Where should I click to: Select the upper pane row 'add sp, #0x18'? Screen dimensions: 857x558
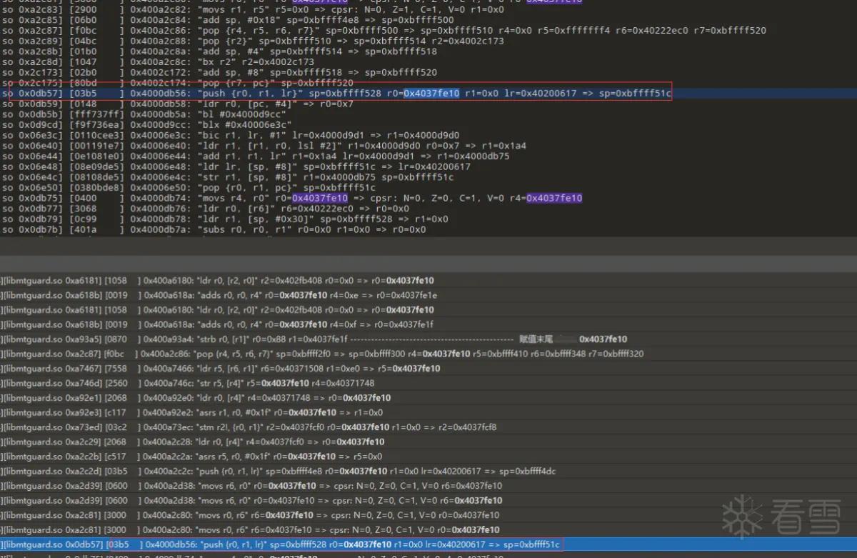tap(229, 21)
